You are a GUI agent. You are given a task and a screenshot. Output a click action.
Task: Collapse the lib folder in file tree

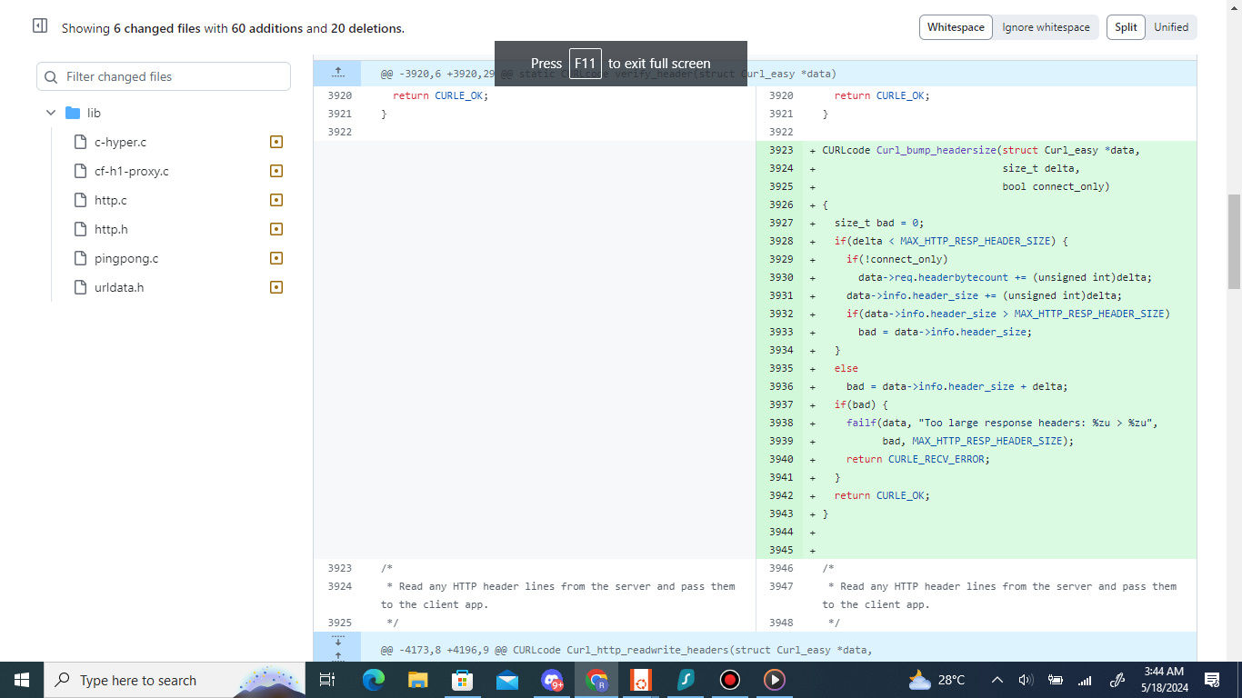pyautogui.click(x=51, y=113)
